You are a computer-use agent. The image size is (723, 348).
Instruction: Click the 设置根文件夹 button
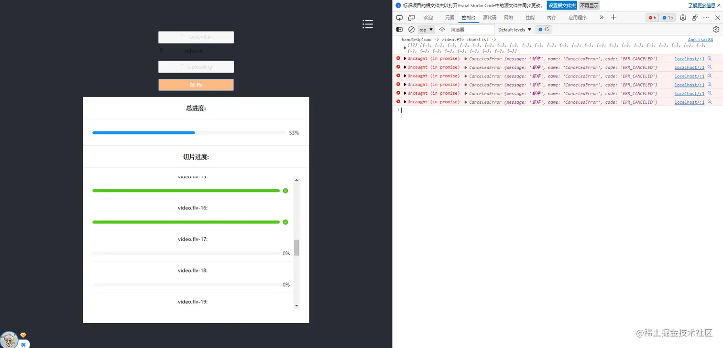point(562,5)
